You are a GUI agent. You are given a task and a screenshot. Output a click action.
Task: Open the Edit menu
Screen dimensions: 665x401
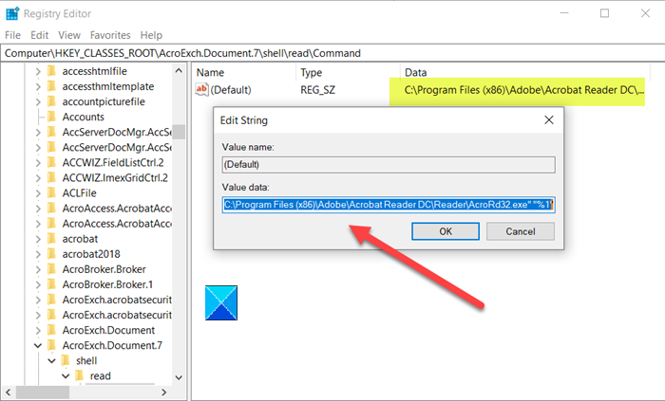click(x=40, y=35)
